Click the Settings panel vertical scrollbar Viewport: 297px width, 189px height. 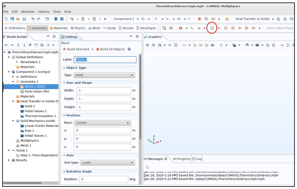pyautogui.click(x=140, y=97)
